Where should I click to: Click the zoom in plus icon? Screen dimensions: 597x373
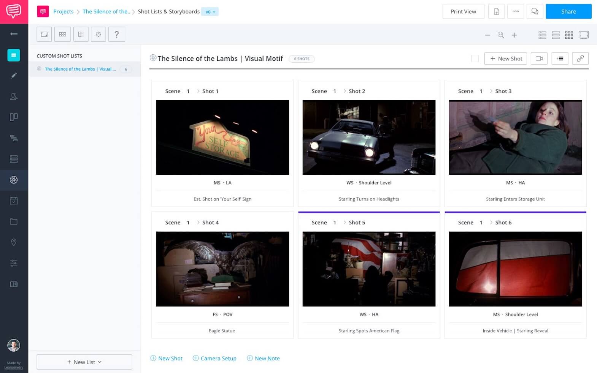514,35
